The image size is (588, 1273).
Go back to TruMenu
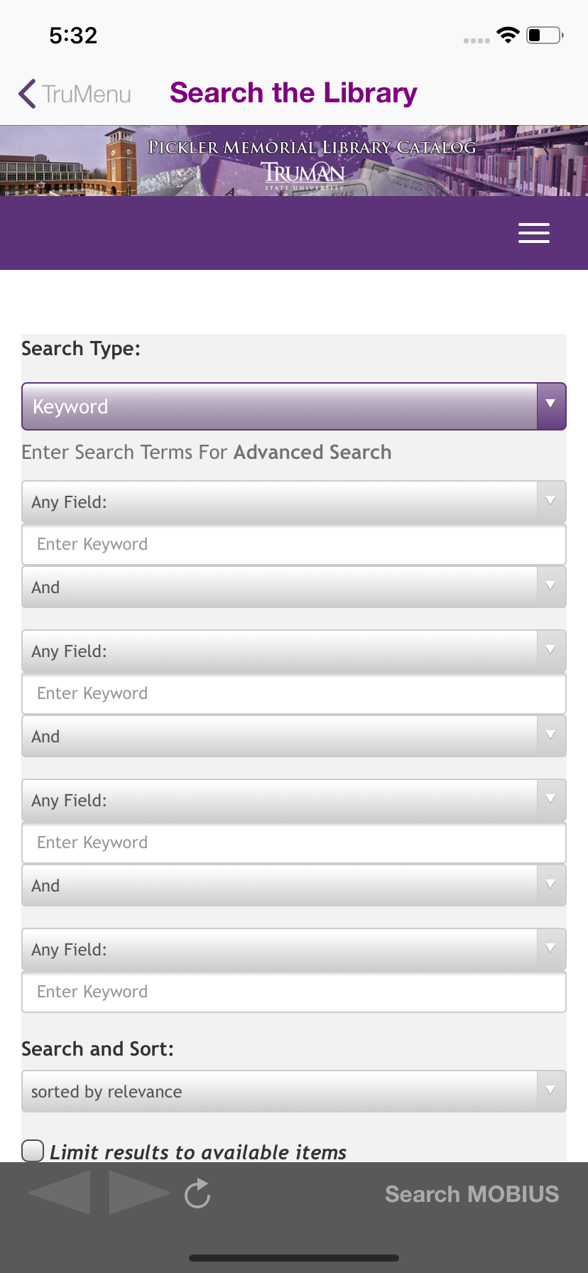[75, 94]
